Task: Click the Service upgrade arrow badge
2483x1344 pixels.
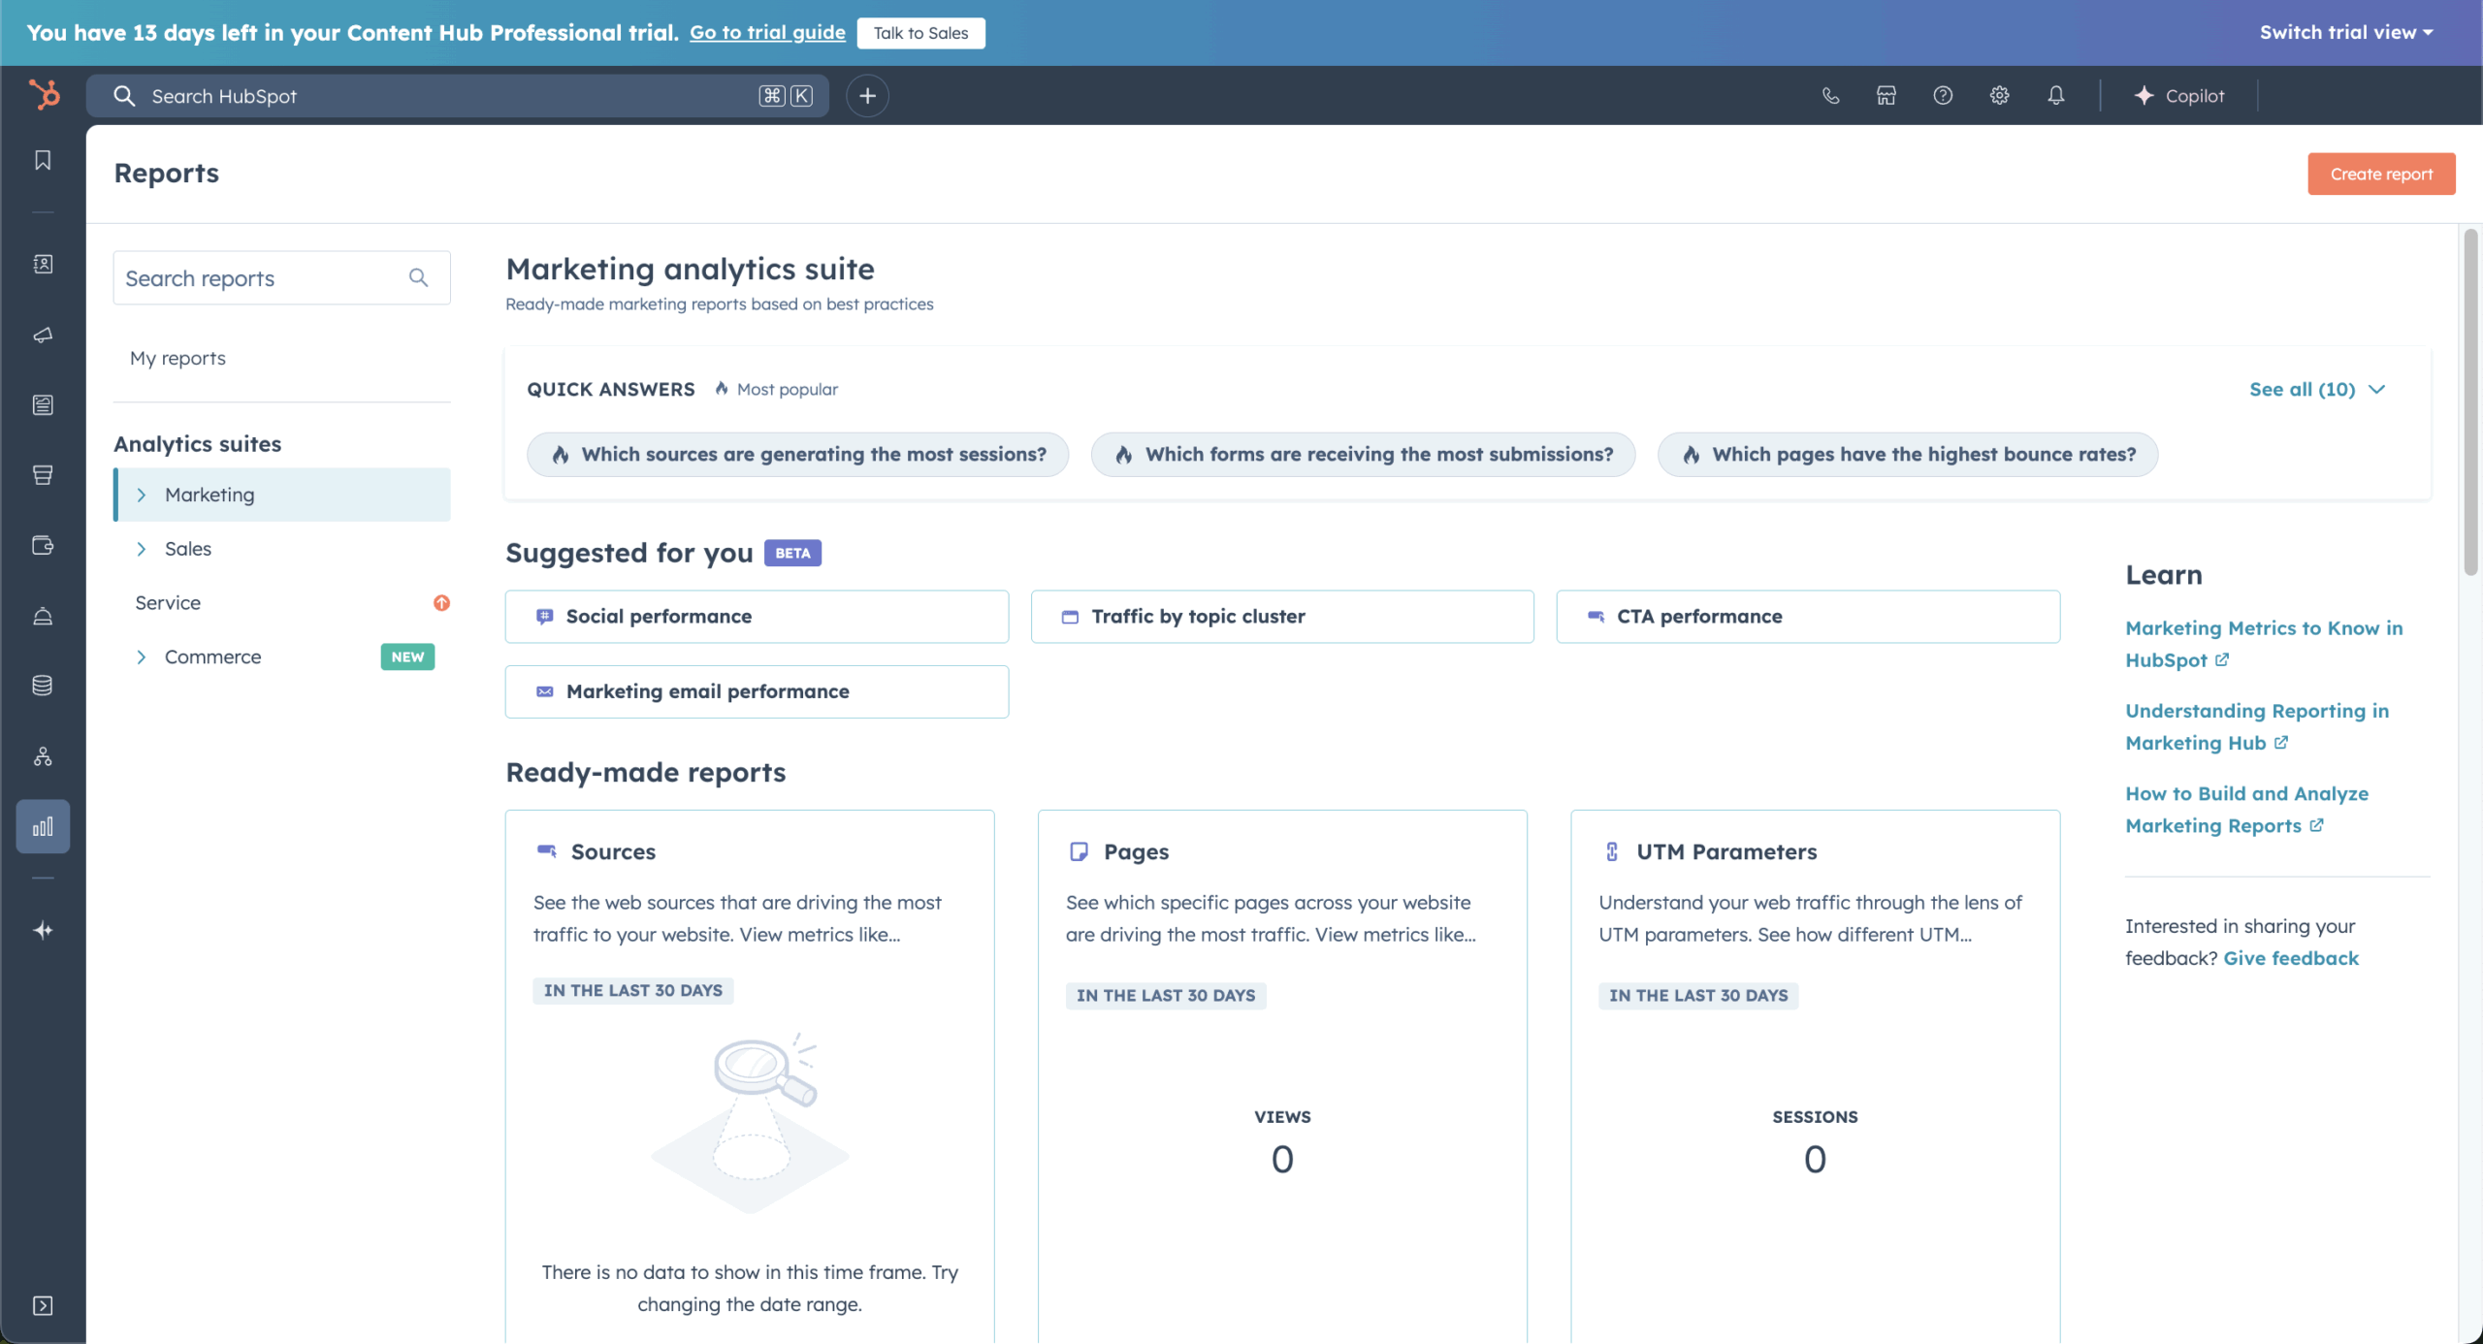Action: [441, 602]
